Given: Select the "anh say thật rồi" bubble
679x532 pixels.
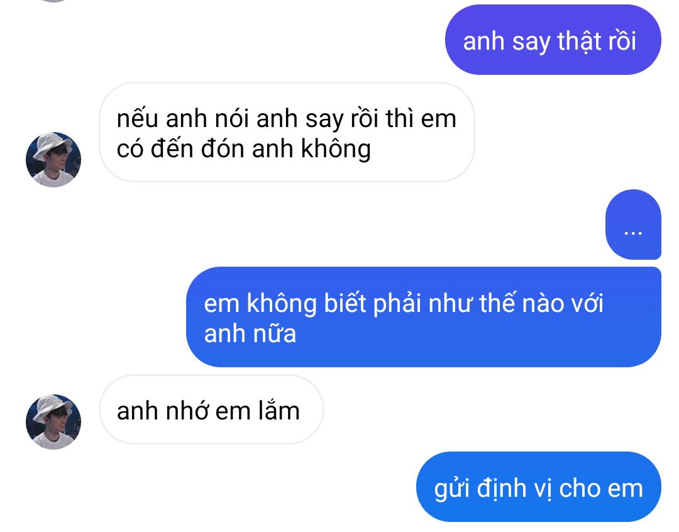Looking at the screenshot, I should pyautogui.click(x=553, y=40).
